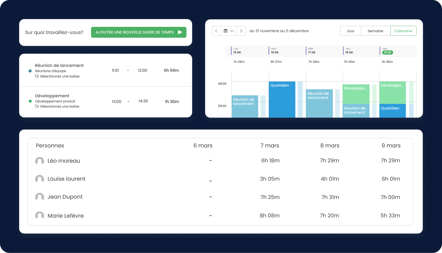Select the Calendrier view tab
This screenshot has width=442, height=253.
403,31
